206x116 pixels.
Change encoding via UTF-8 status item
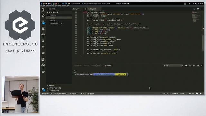(182, 93)
